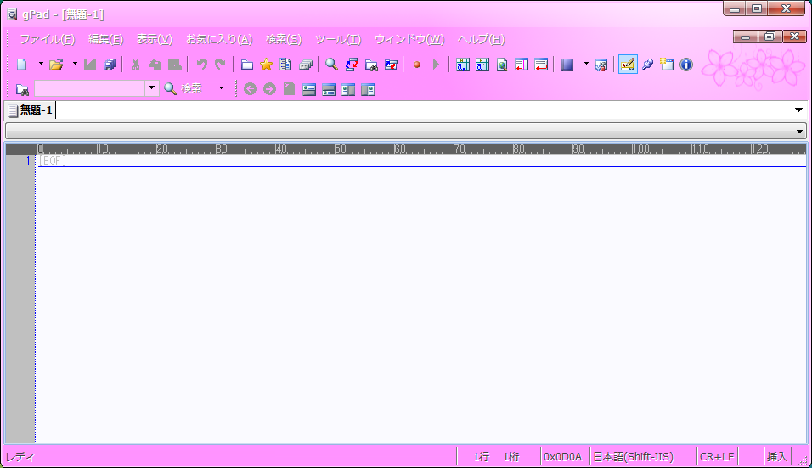The image size is (812, 468).
Task: Click the Replace icon with arrows
Action: pos(351,65)
